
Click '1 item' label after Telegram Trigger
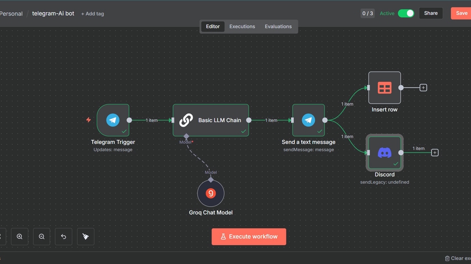click(x=152, y=120)
